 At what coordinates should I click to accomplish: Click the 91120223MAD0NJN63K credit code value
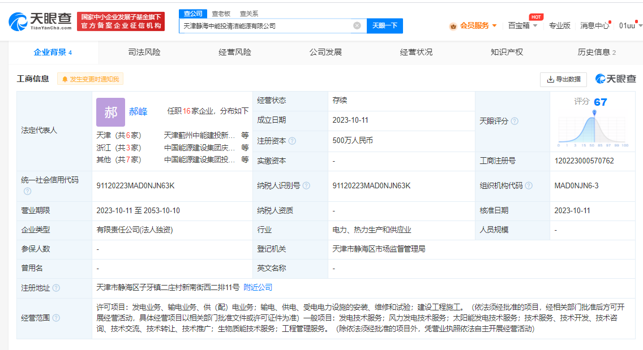[136, 185]
